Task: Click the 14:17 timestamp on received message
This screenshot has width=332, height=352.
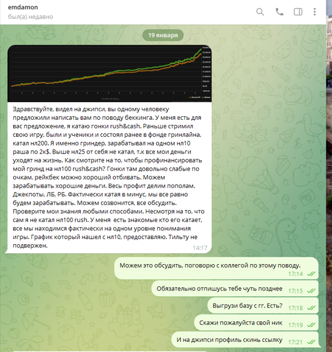Action: coord(200,248)
